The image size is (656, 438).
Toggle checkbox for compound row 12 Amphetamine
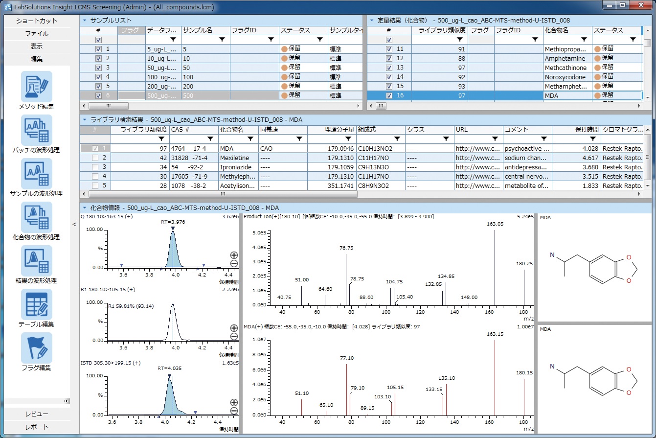coord(389,59)
